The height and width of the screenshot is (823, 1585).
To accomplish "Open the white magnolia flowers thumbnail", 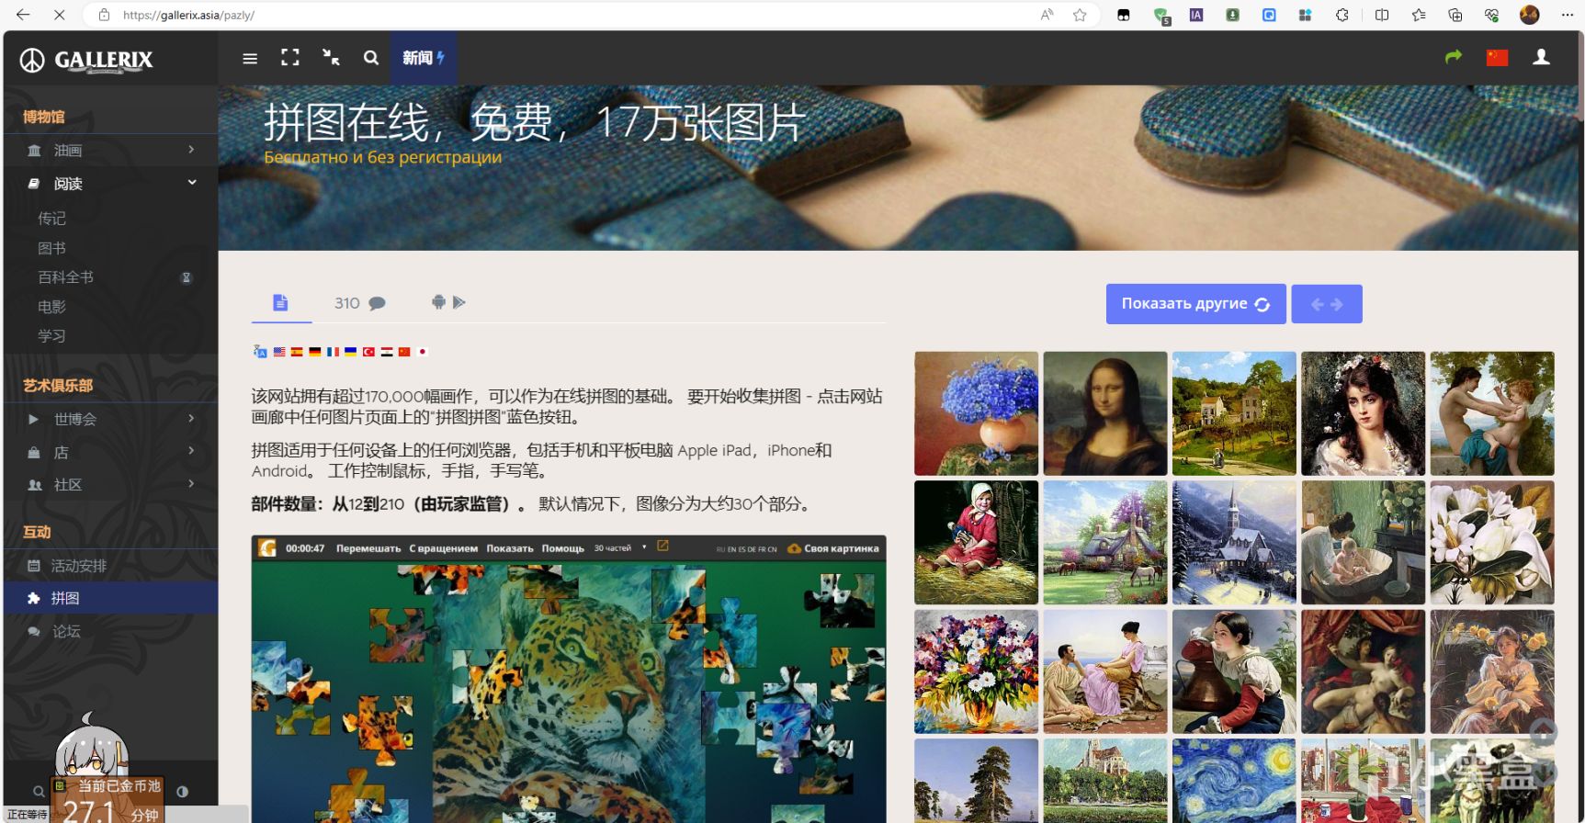I will point(1492,543).
